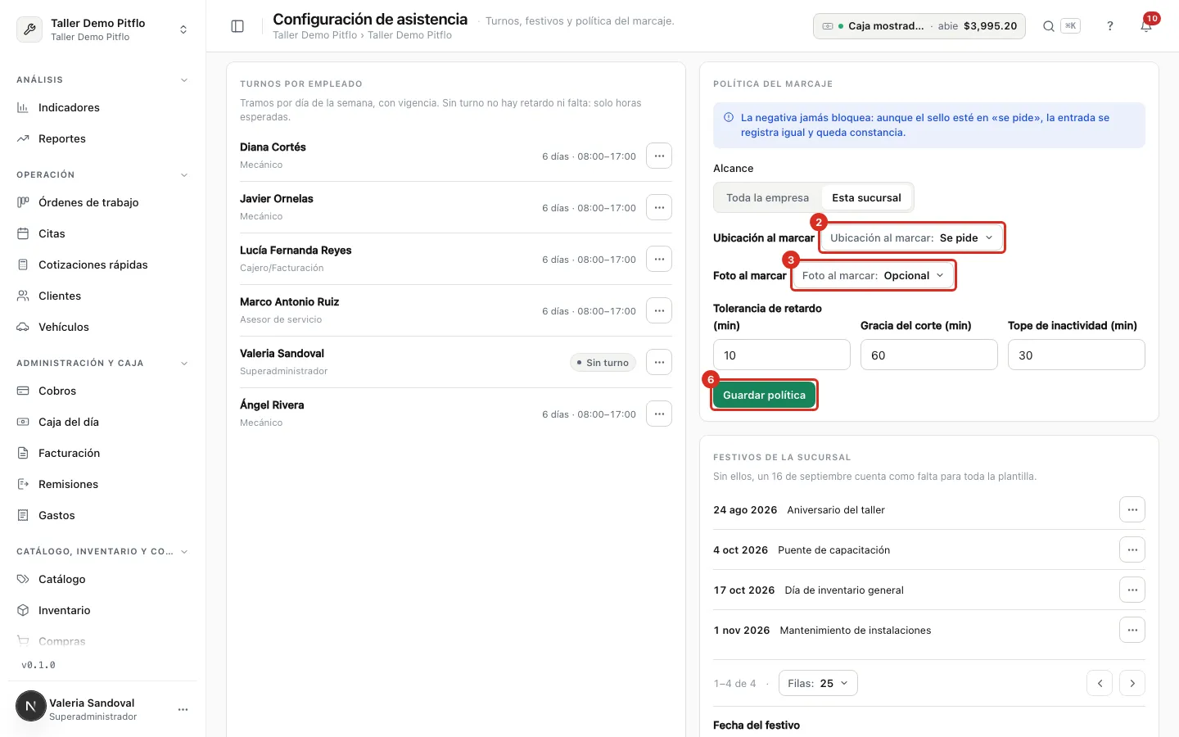Open more options for Marco Antonio Ruiz

click(x=659, y=310)
